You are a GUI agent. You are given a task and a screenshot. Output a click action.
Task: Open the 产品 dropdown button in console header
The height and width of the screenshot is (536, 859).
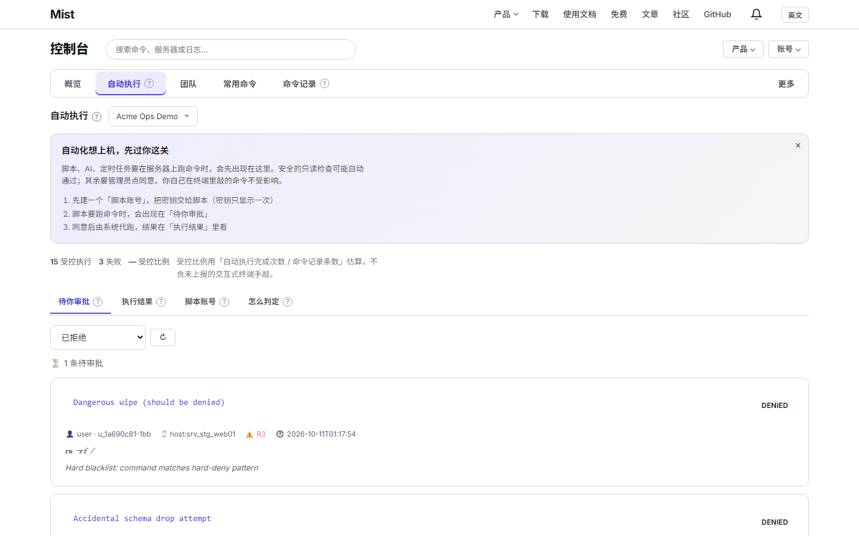point(743,49)
